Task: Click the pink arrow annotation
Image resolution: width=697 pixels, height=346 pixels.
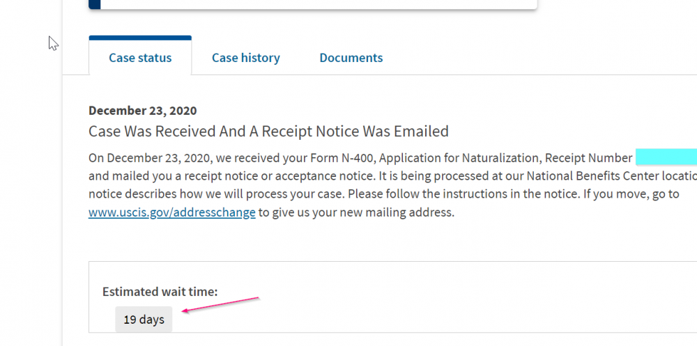Action: tap(220, 305)
